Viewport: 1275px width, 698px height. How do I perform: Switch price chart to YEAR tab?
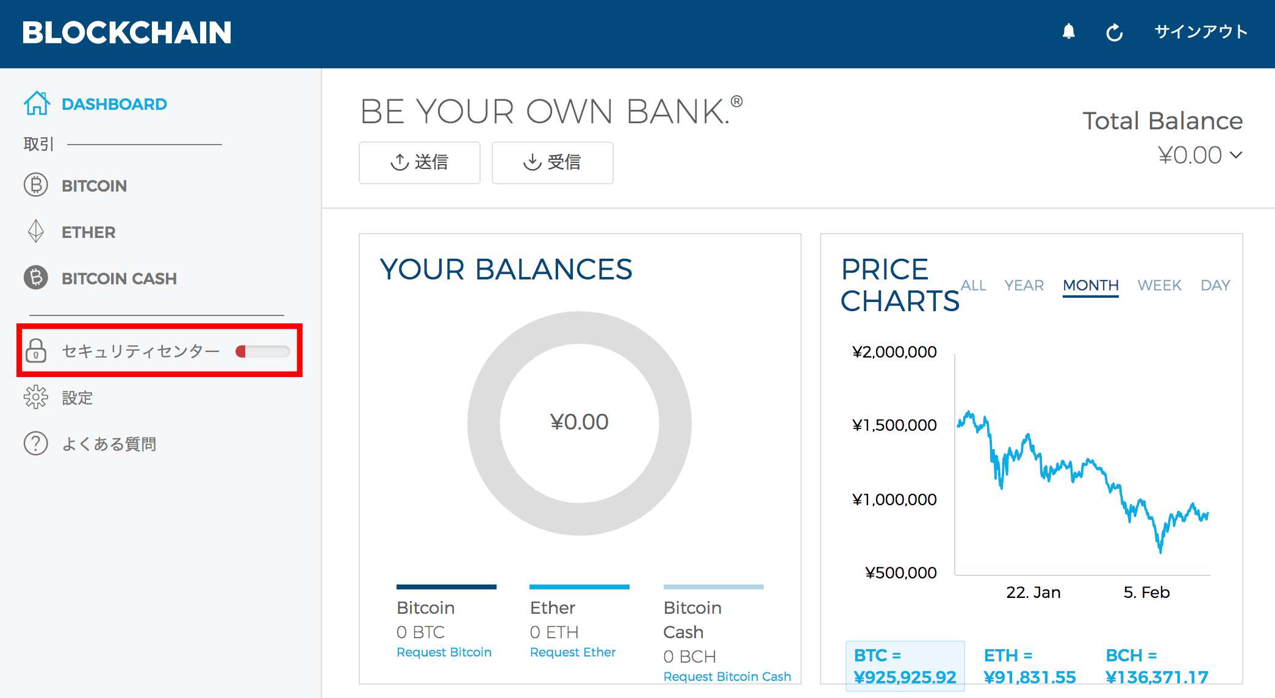1024,285
